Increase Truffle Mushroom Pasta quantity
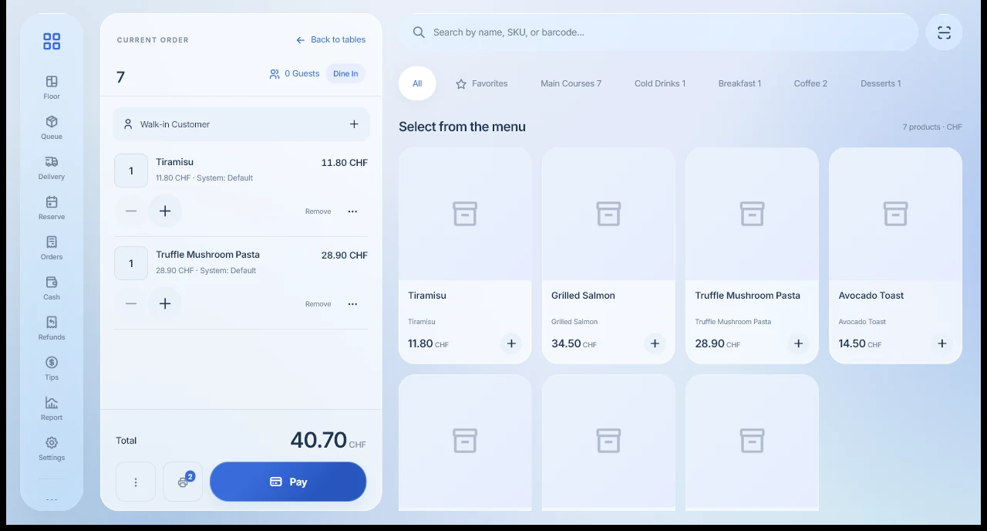Screen dimensions: 987x531 165,304
